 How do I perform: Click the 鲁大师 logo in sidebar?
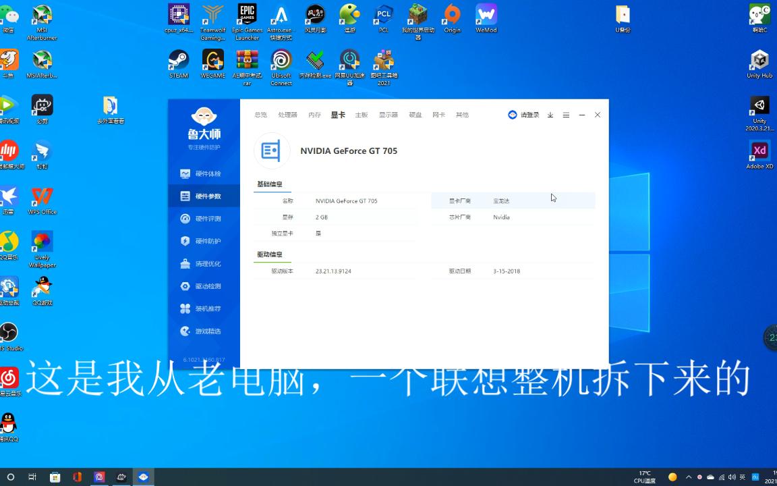pyautogui.click(x=204, y=124)
